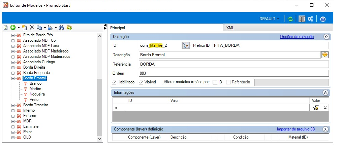Screen dimensions: 338x153
Task: Open the DEFAULT dropdown
Action: (x=269, y=19)
